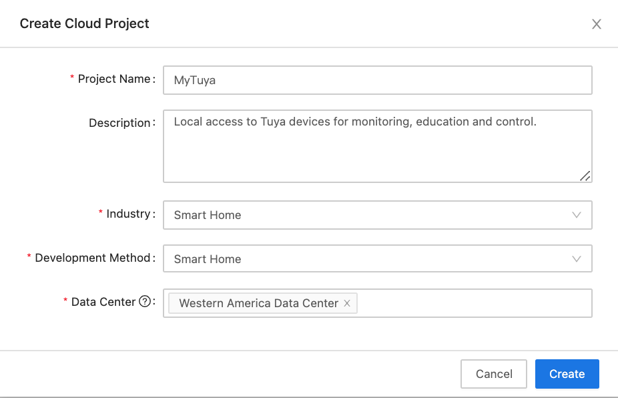
Task: Click the Development Method chevron arrow
Action: tap(577, 259)
